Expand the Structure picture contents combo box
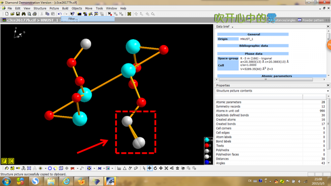This screenshot has width=331, height=186. tap(328, 91)
